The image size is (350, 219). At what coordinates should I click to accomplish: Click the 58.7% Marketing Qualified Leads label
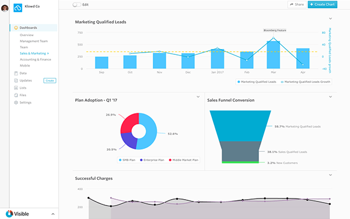(297, 127)
